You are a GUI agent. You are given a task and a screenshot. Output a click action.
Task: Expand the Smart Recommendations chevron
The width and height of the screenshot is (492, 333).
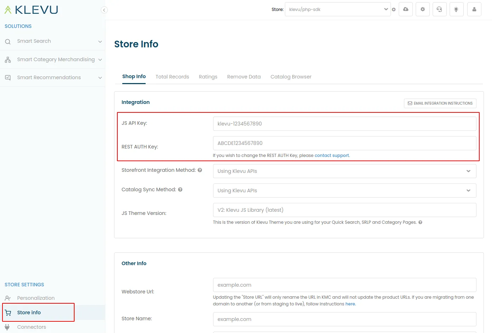(100, 78)
